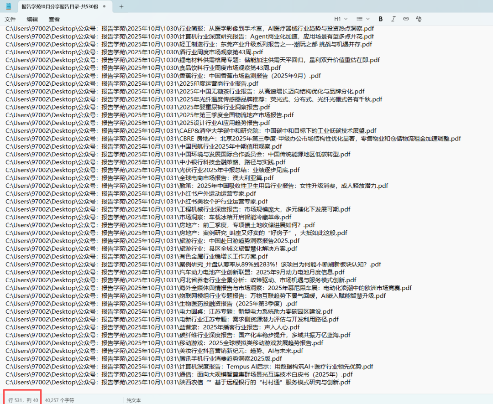493x404 pixels.
Task: Select the 报告学苑10月分享报告目录 tab
Action: tap(59, 6)
